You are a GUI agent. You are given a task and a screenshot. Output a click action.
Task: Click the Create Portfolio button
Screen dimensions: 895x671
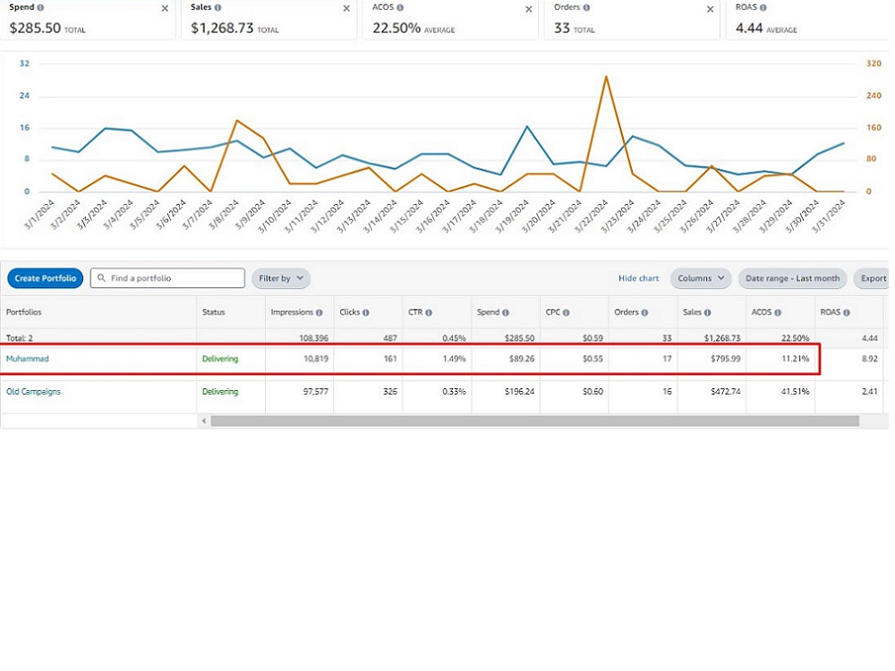click(x=45, y=278)
